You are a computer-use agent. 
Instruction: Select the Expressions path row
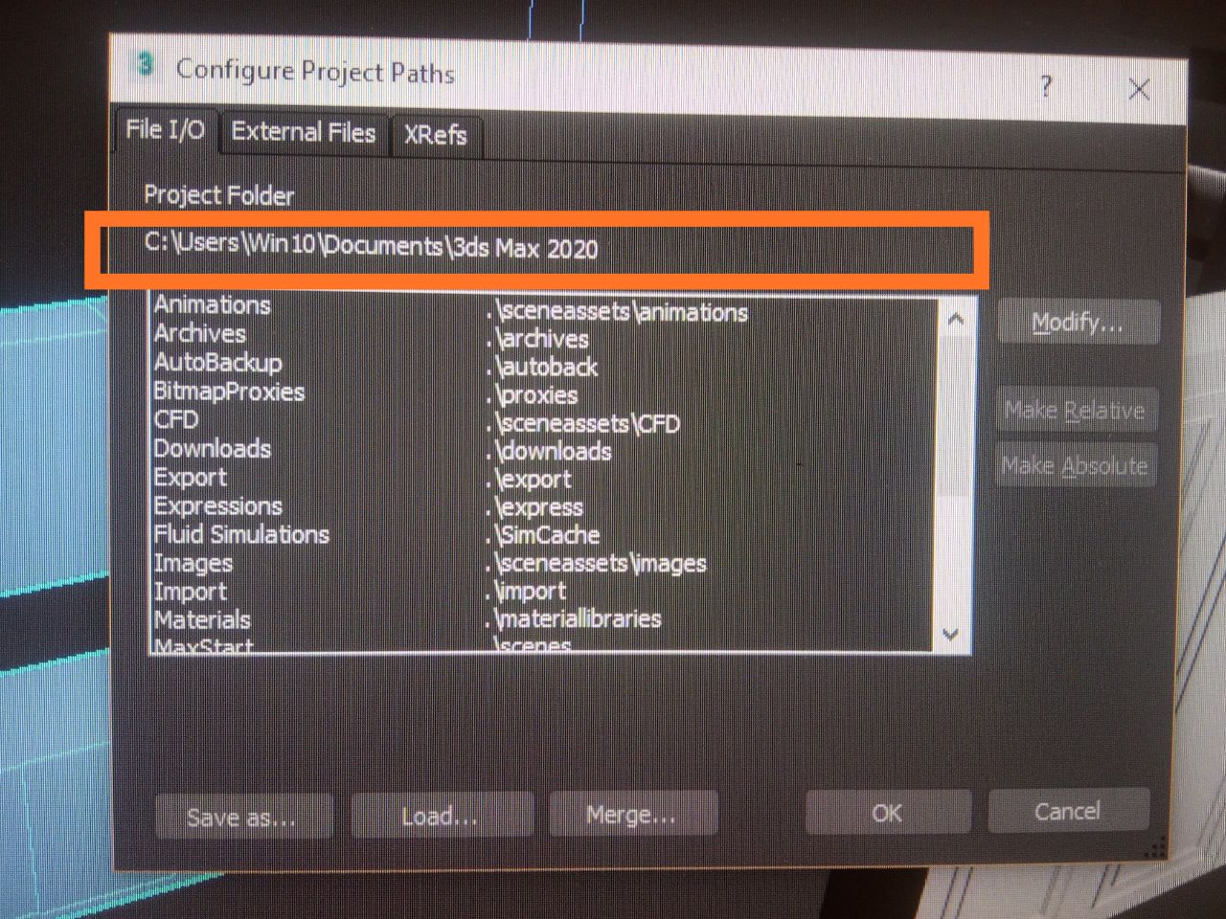pyautogui.click(x=544, y=506)
